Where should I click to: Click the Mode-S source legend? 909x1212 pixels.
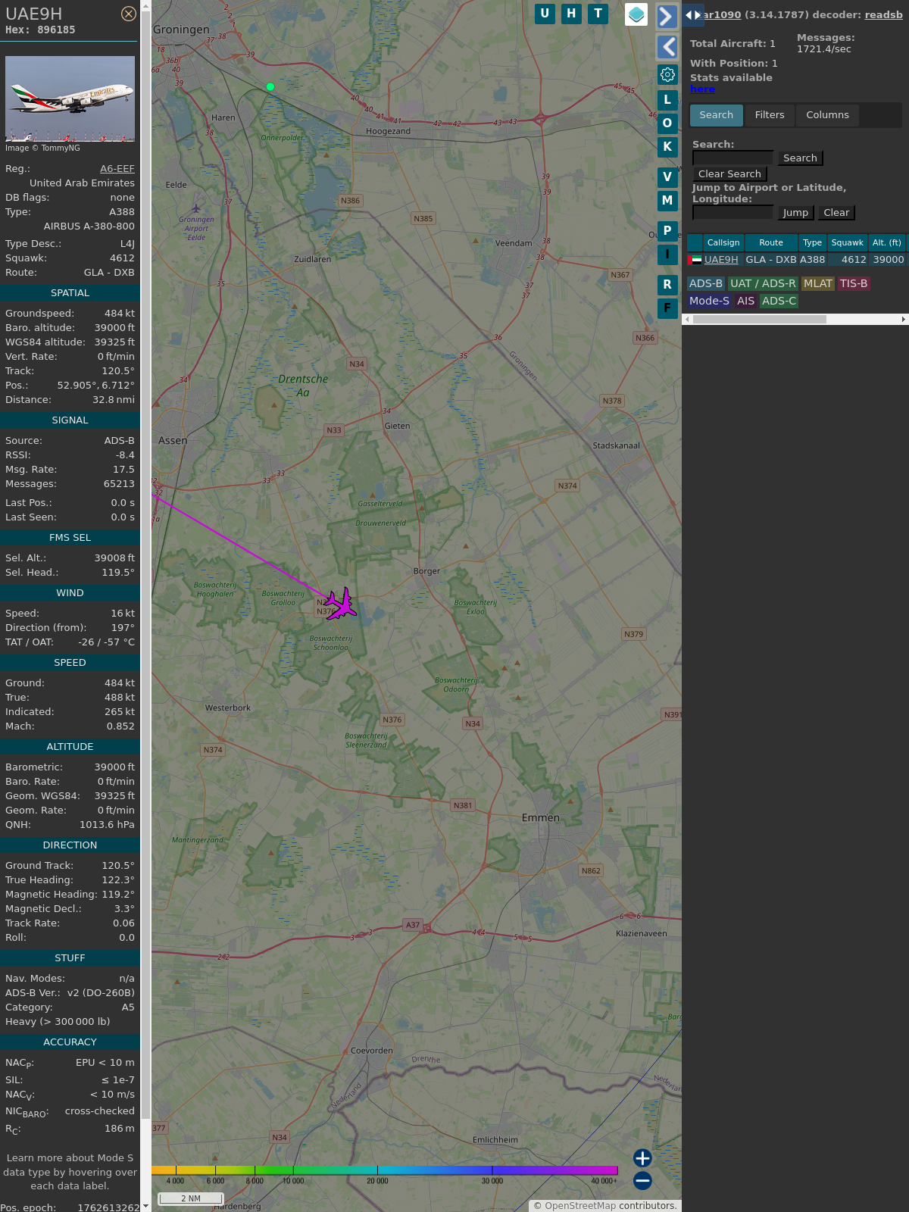(710, 301)
